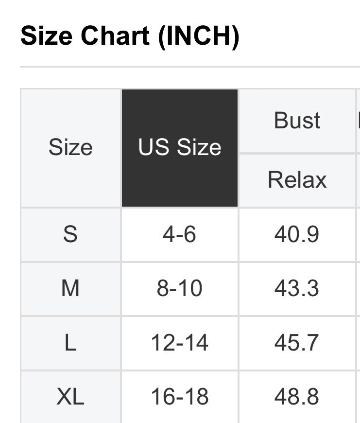The width and height of the screenshot is (360, 423).
Task: Select the M size row label
Action: coord(70,289)
